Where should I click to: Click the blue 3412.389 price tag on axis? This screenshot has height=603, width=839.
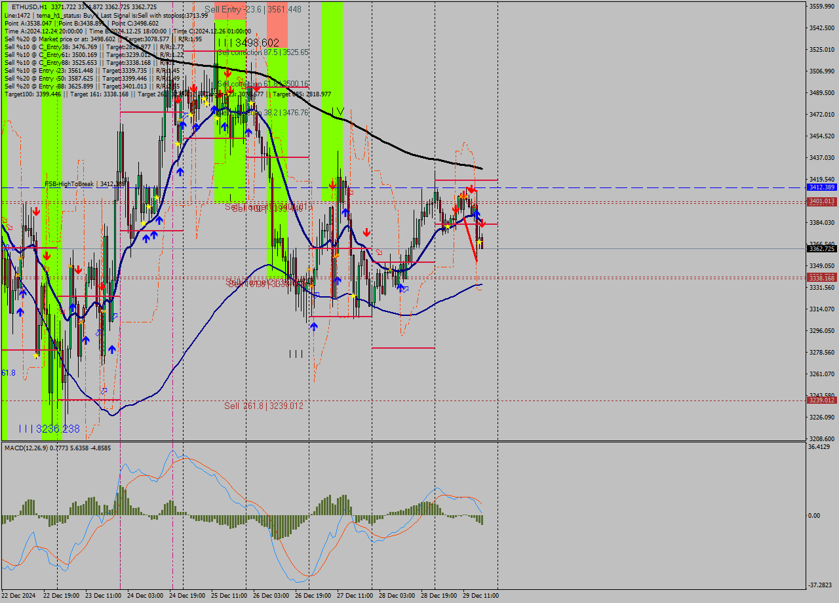(x=821, y=187)
